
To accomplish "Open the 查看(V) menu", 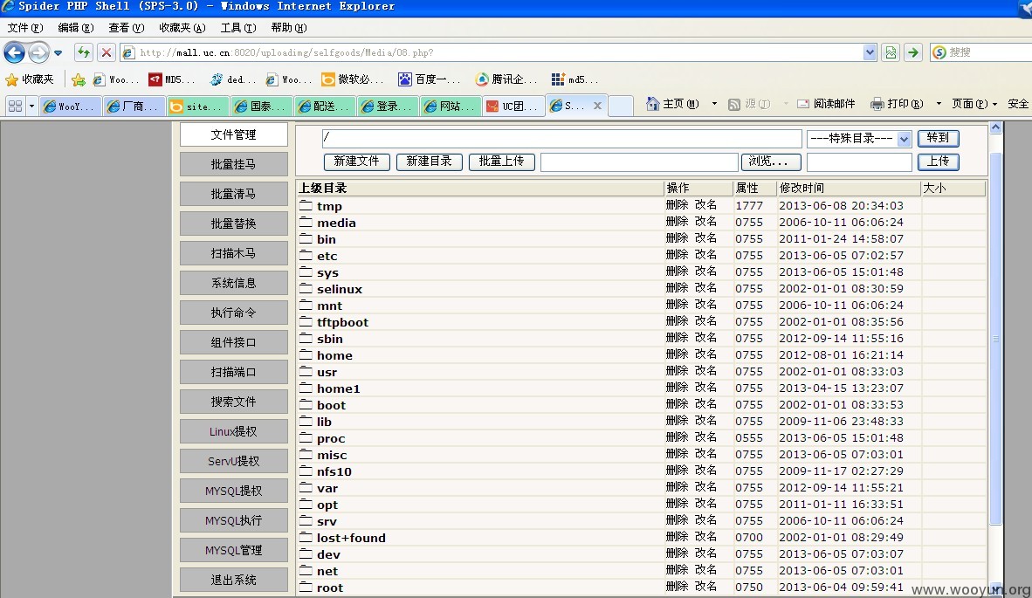I will click(127, 28).
